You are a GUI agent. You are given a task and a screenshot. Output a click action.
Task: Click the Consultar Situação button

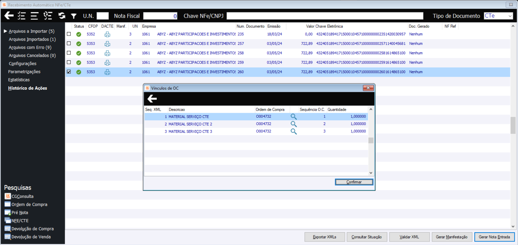point(367,237)
